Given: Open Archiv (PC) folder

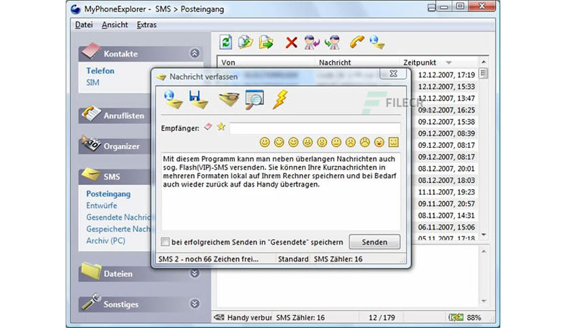Looking at the screenshot, I should pyautogui.click(x=106, y=241).
